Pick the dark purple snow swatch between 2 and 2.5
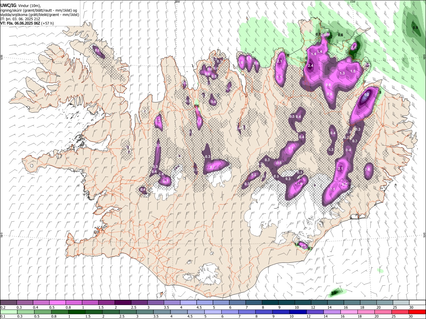 click(x=123, y=303)
